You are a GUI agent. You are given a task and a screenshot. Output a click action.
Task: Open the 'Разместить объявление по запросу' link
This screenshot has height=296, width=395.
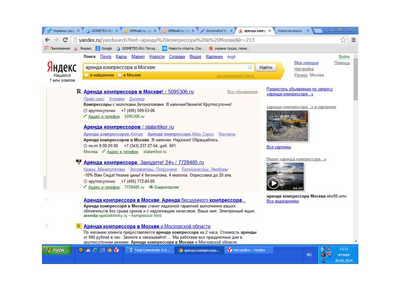(300, 91)
